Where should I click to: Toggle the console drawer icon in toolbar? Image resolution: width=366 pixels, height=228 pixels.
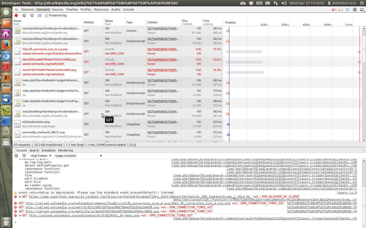[347, 10]
